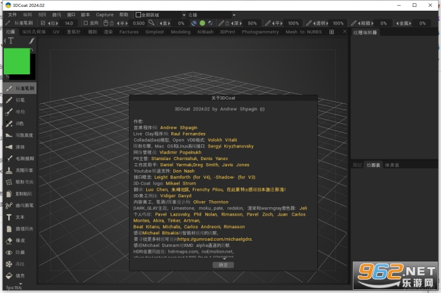
Task: Select the 涂抹 smudge tool
Action: pos(20,147)
